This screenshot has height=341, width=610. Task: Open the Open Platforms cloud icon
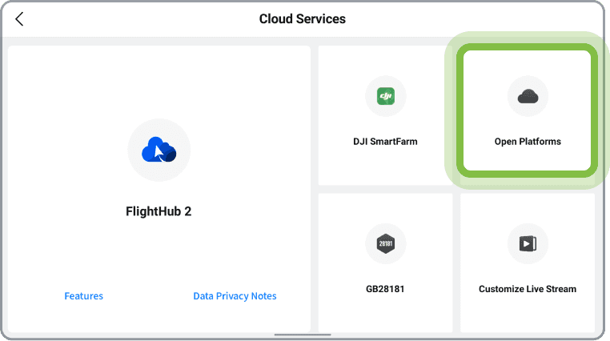click(528, 96)
